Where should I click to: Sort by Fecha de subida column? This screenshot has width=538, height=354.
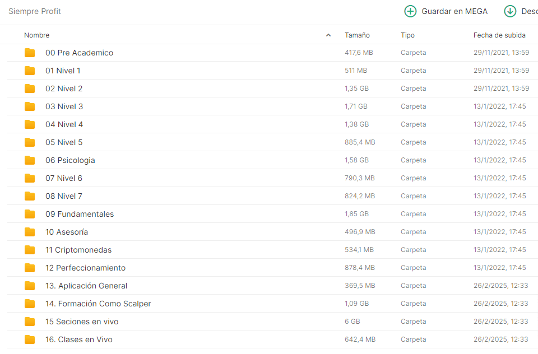(x=499, y=35)
